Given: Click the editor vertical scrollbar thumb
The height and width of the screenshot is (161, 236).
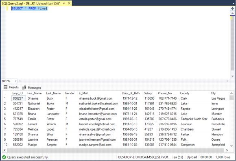Looking at the screenshot, I should [232, 43].
